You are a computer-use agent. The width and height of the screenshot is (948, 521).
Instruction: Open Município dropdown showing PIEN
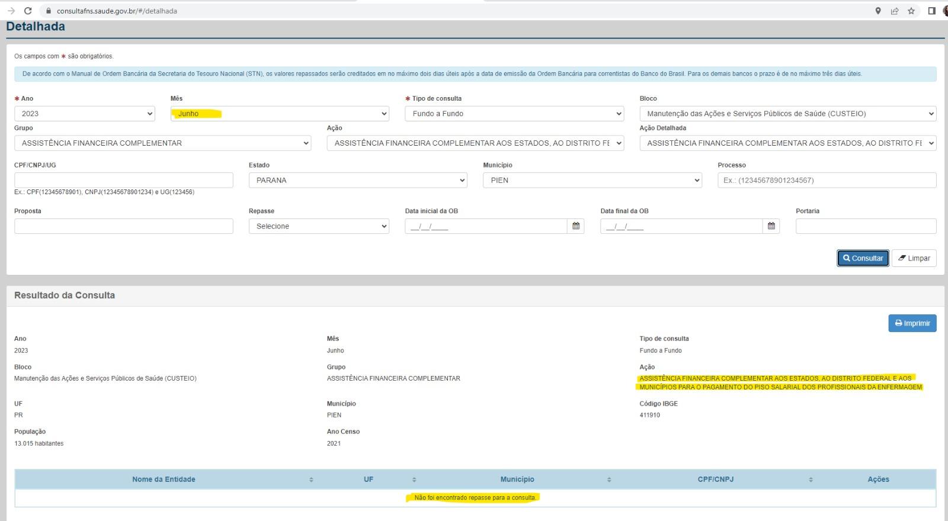click(x=592, y=180)
